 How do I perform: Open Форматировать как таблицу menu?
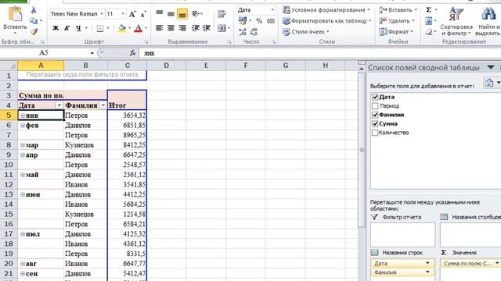click(x=327, y=21)
